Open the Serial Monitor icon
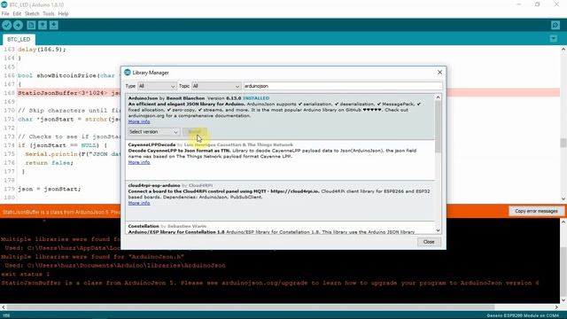The image size is (567, 319). 555,26
